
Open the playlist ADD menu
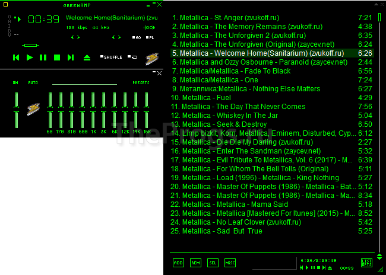coord(178,263)
